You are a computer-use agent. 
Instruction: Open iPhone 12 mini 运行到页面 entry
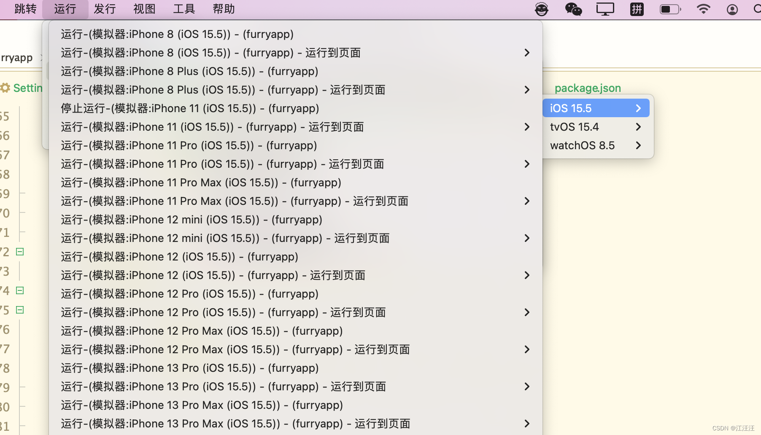[x=295, y=238]
